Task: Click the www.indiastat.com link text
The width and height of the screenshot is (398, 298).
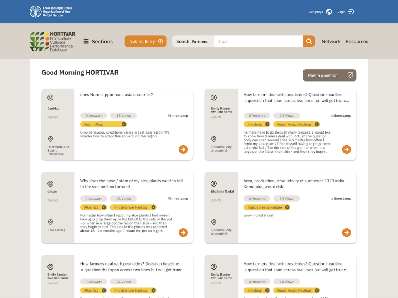Action: click(x=259, y=215)
